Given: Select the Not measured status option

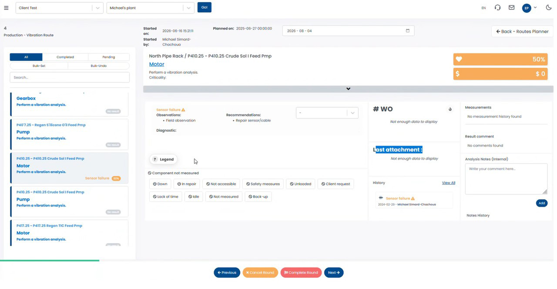Looking at the screenshot, I should [x=224, y=197].
